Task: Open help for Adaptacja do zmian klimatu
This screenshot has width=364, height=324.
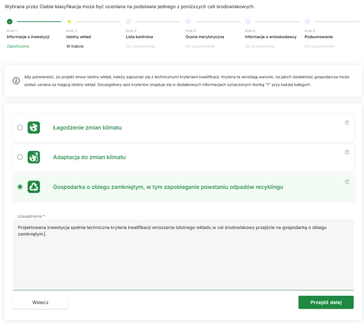Action: (347, 152)
